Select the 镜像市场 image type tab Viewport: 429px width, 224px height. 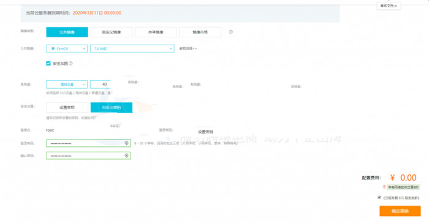200,32
